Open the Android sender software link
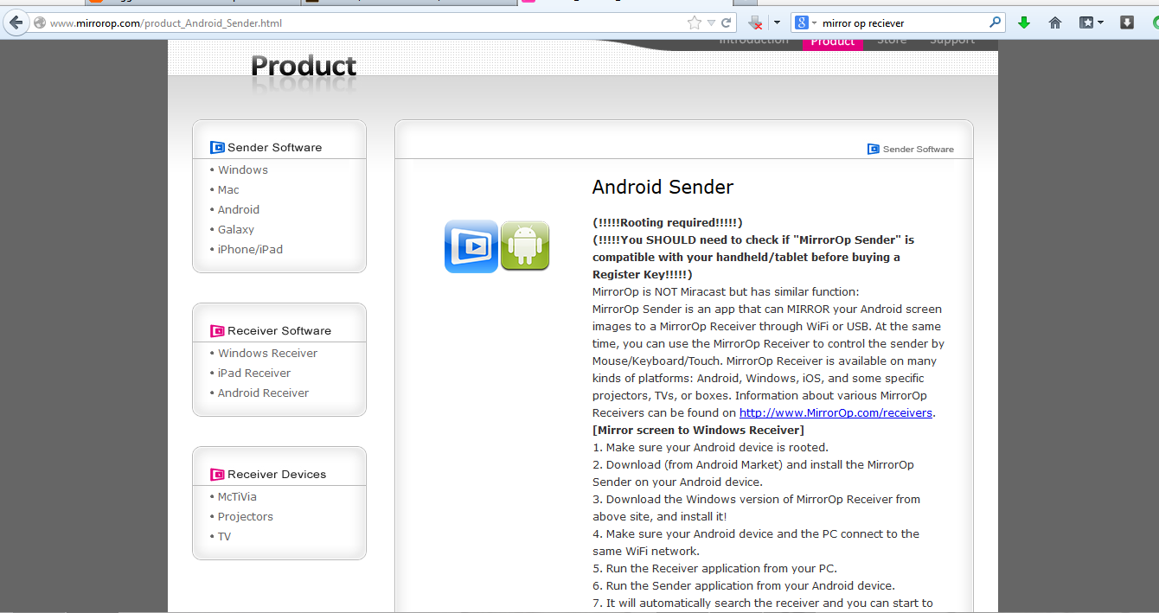Screen dimensions: 1159x613 [239, 210]
